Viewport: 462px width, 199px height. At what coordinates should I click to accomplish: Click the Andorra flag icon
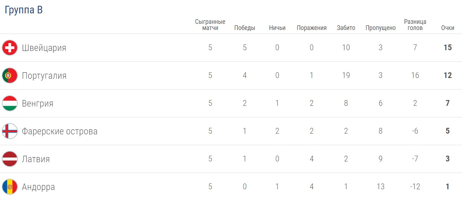click(10, 187)
